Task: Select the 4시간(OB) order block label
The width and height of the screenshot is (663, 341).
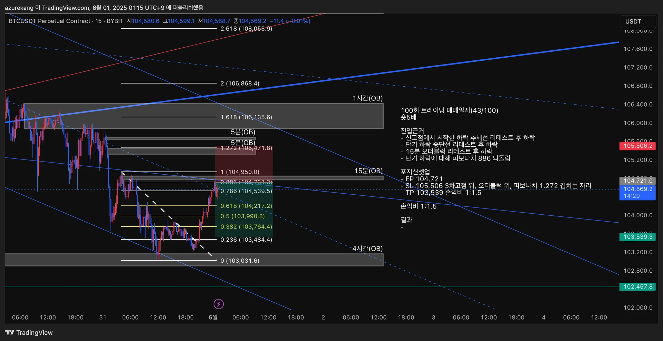Action: click(367, 249)
